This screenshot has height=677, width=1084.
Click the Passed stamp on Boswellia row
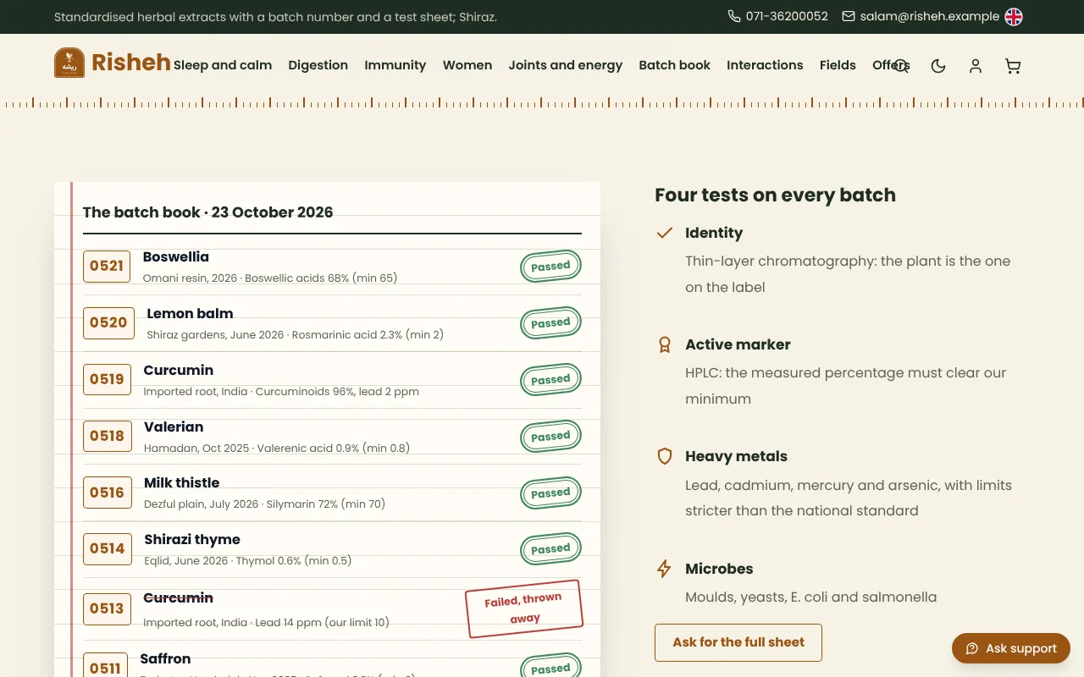click(x=550, y=266)
